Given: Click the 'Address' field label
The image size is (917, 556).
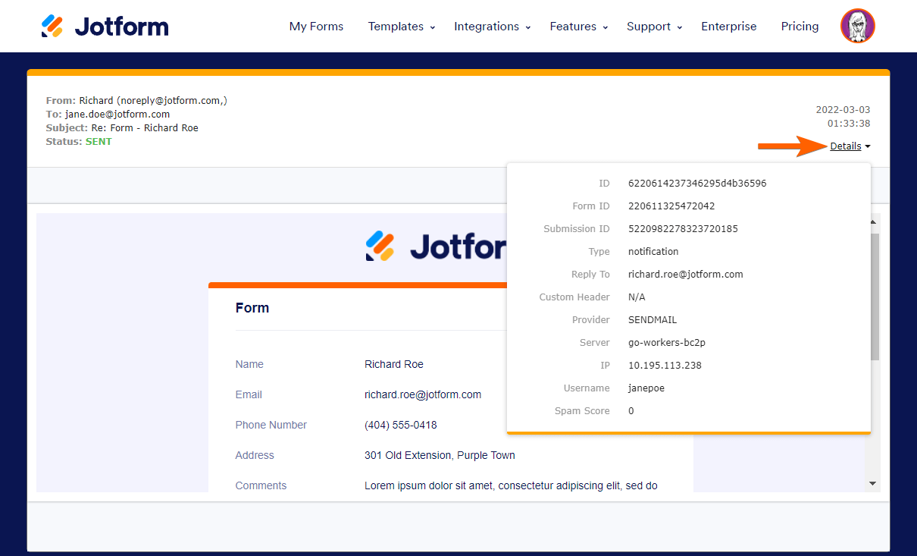Looking at the screenshot, I should [x=255, y=456].
